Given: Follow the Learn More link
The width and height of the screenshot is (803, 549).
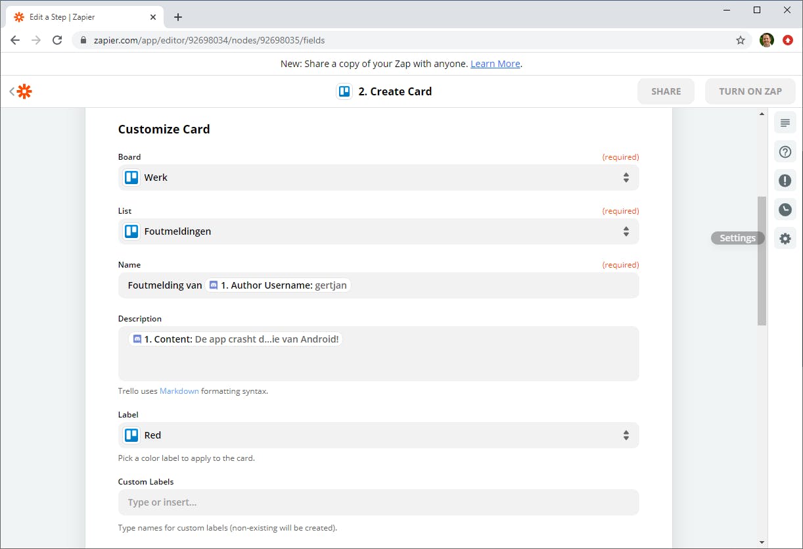Looking at the screenshot, I should click(x=495, y=64).
